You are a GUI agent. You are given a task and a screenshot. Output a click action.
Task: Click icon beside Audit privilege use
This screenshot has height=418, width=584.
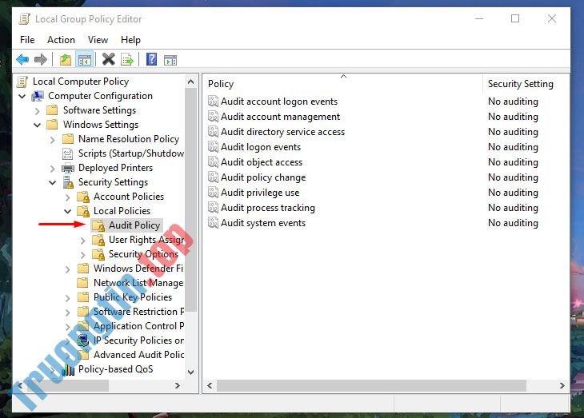pos(213,193)
